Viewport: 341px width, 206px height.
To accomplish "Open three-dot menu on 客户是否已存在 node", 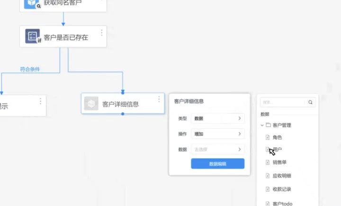I will click(x=101, y=33).
